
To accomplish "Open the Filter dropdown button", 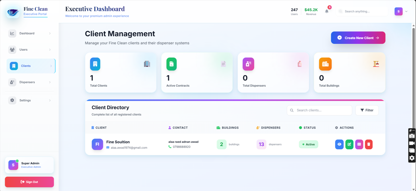I will pyautogui.click(x=367, y=110).
